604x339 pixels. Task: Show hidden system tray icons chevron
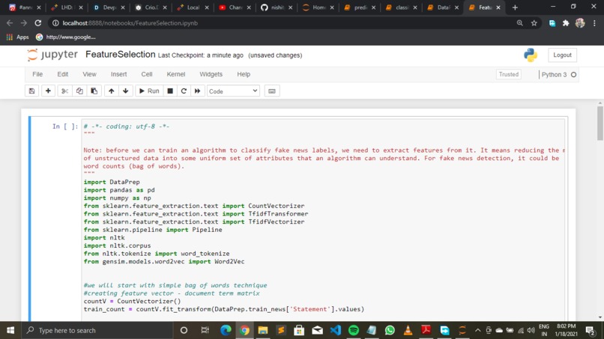tap(477, 330)
